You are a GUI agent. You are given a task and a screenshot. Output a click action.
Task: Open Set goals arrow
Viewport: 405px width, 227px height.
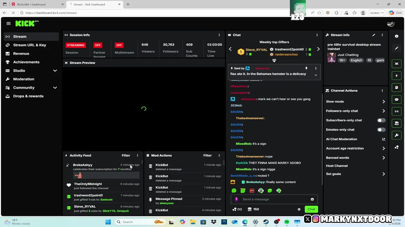point(383,174)
